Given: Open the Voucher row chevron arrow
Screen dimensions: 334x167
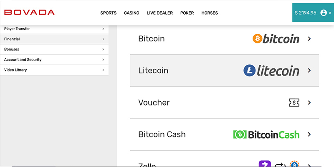Looking at the screenshot, I should [x=309, y=103].
